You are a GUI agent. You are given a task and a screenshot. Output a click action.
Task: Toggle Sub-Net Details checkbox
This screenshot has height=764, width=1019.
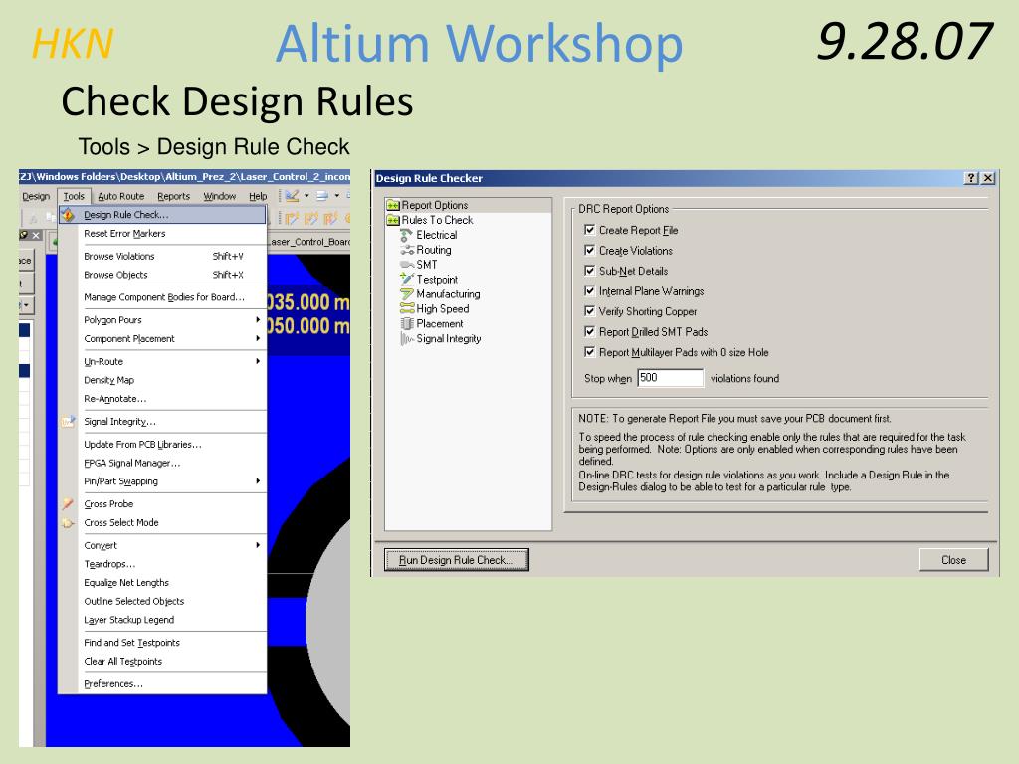589,271
